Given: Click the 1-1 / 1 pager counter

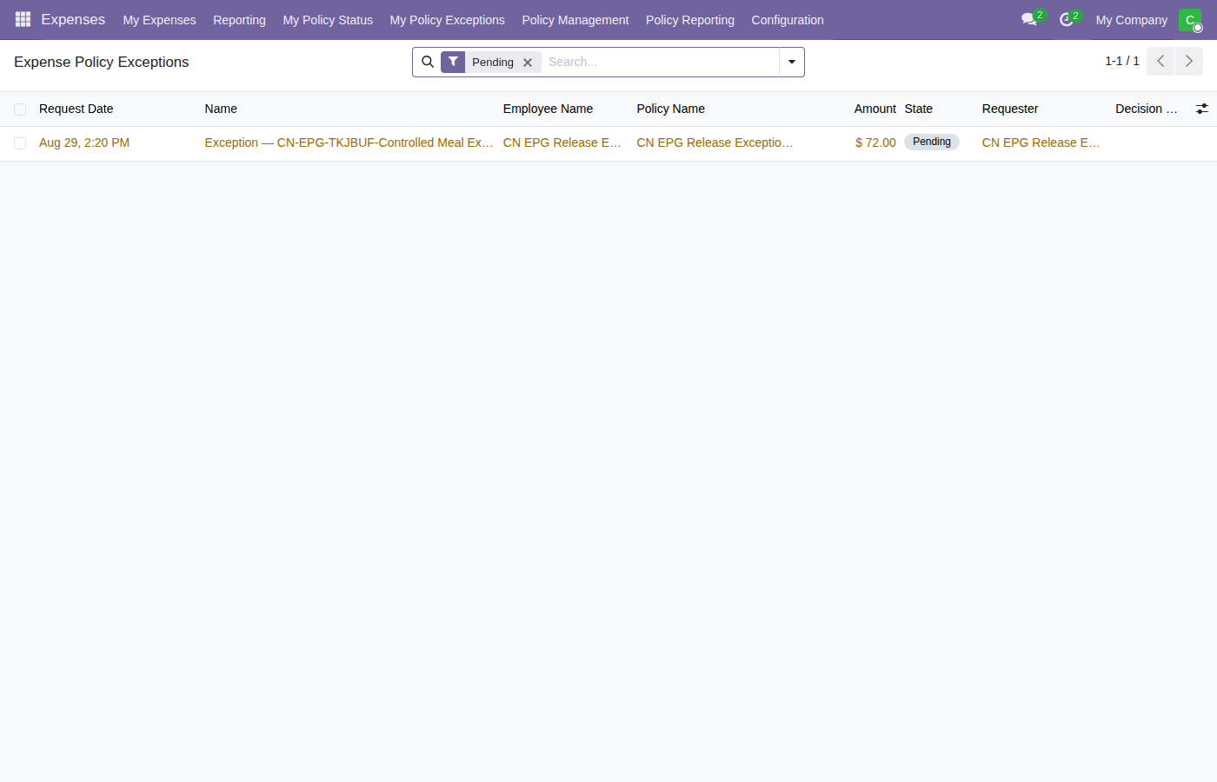Looking at the screenshot, I should pos(1122,61).
